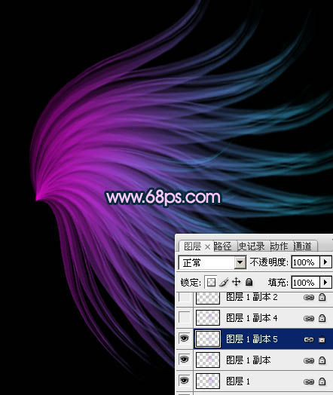Select layer name 图层 1 副本 4

pos(252,318)
